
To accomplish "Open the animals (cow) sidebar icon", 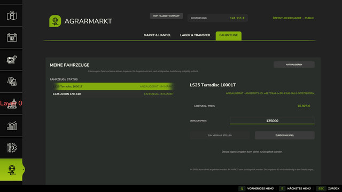I will [x=12, y=59].
